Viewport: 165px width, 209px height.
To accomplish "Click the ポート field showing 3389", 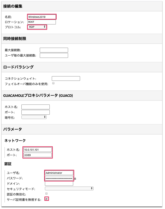I will [x=37, y=155].
